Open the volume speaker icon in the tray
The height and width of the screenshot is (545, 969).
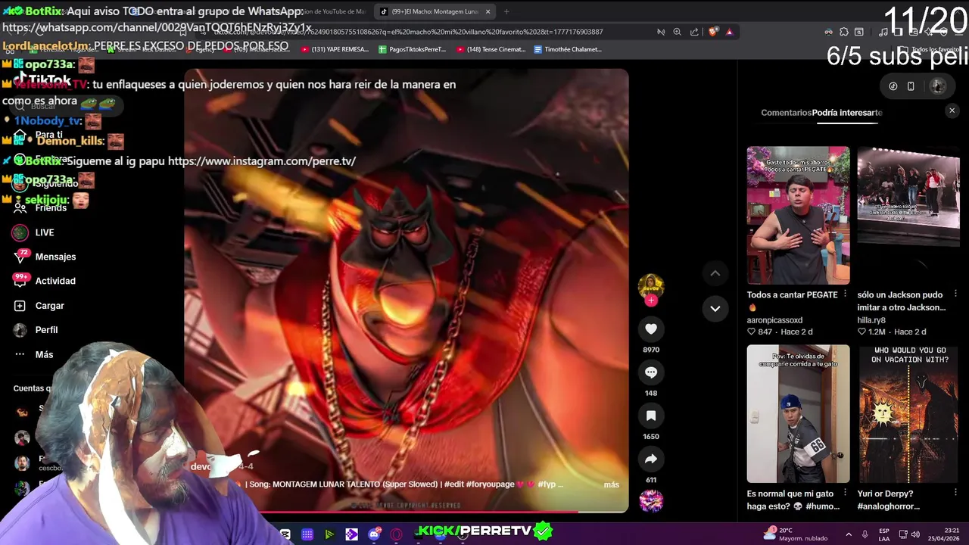click(x=916, y=534)
